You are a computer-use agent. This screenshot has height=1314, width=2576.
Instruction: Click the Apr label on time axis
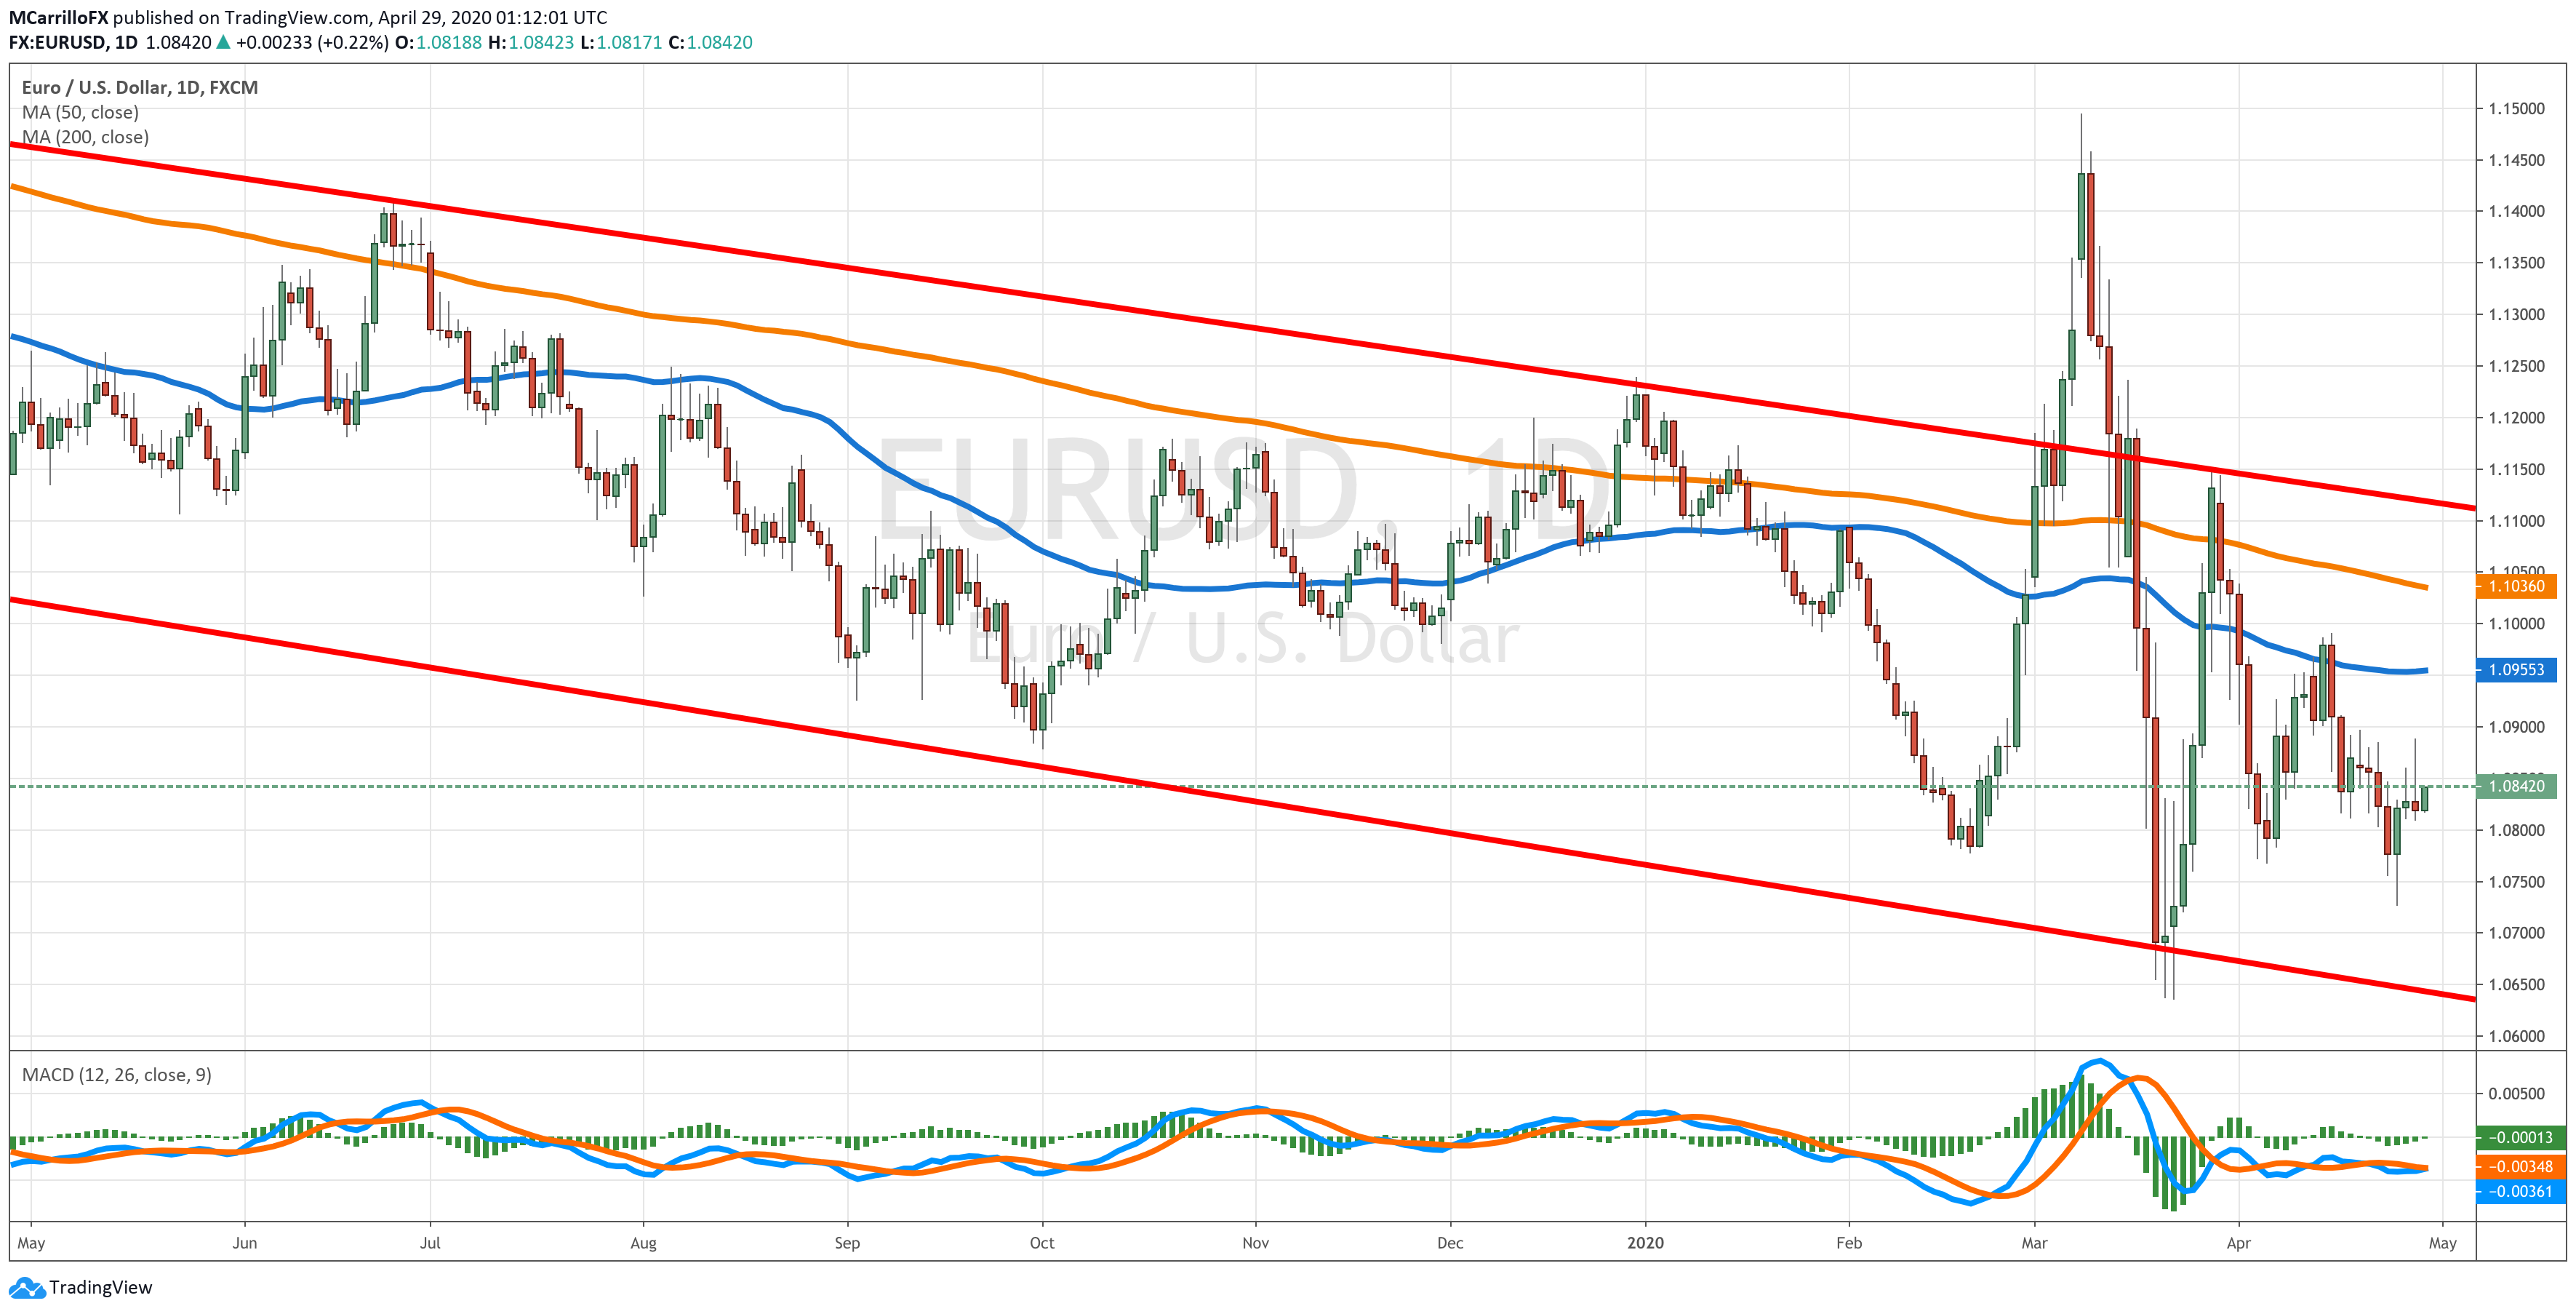[2238, 1243]
